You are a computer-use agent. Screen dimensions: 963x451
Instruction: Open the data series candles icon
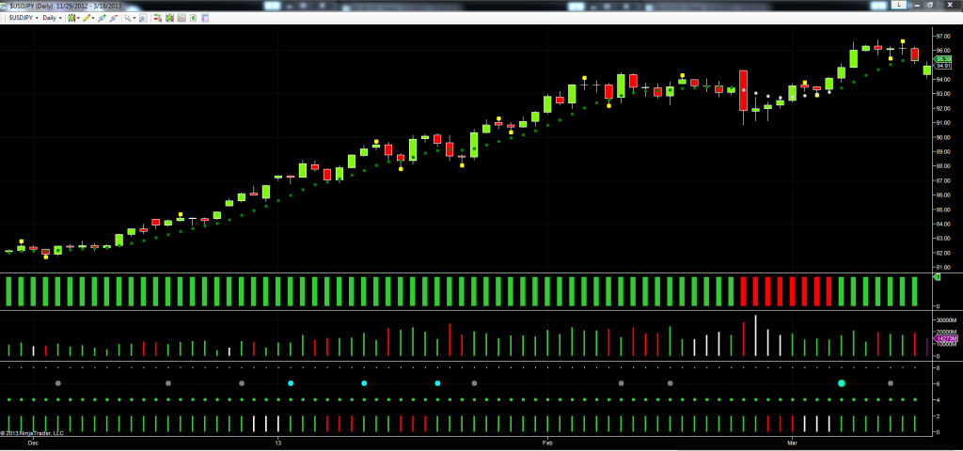coord(169,18)
